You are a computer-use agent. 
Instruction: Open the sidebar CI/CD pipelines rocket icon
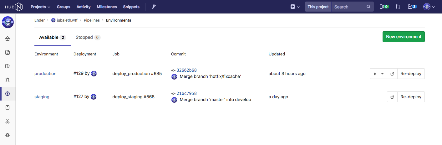(x=8, y=94)
